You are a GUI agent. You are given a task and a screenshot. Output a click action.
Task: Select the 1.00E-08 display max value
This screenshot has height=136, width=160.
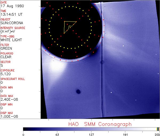tap(9, 116)
